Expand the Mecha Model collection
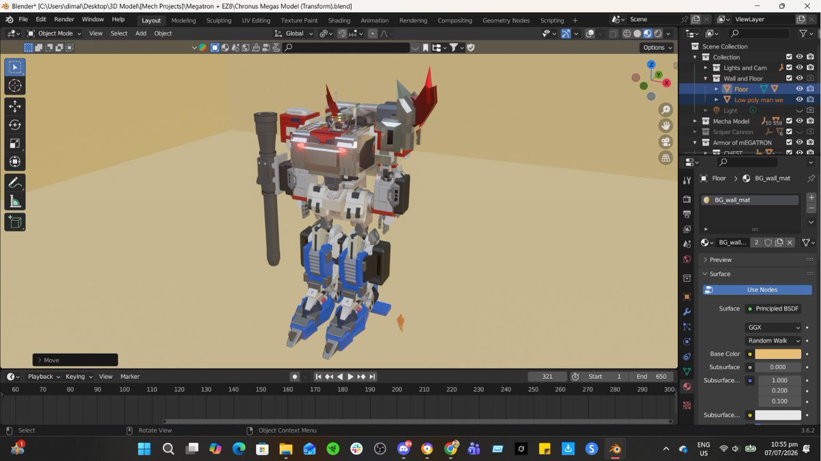821x461 pixels. [x=696, y=121]
